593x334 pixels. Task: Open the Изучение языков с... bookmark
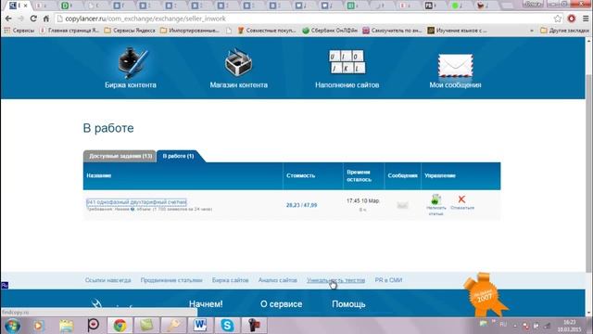pyautogui.click(x=457, y=31)
